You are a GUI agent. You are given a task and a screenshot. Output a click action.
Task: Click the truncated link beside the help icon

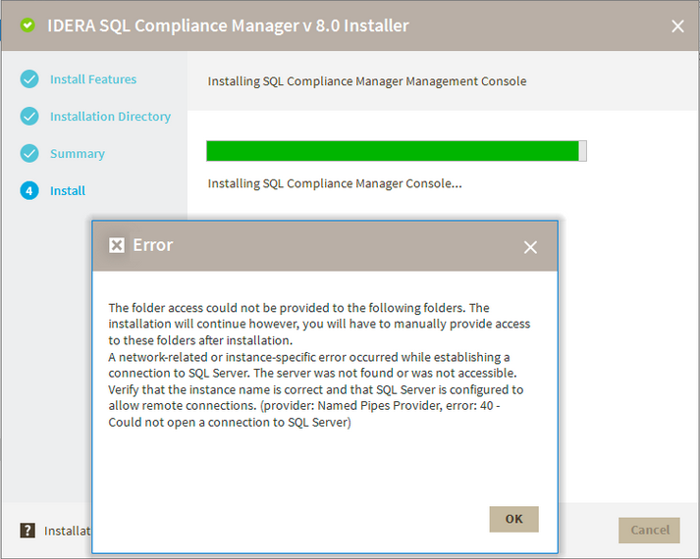pos(67,531)
